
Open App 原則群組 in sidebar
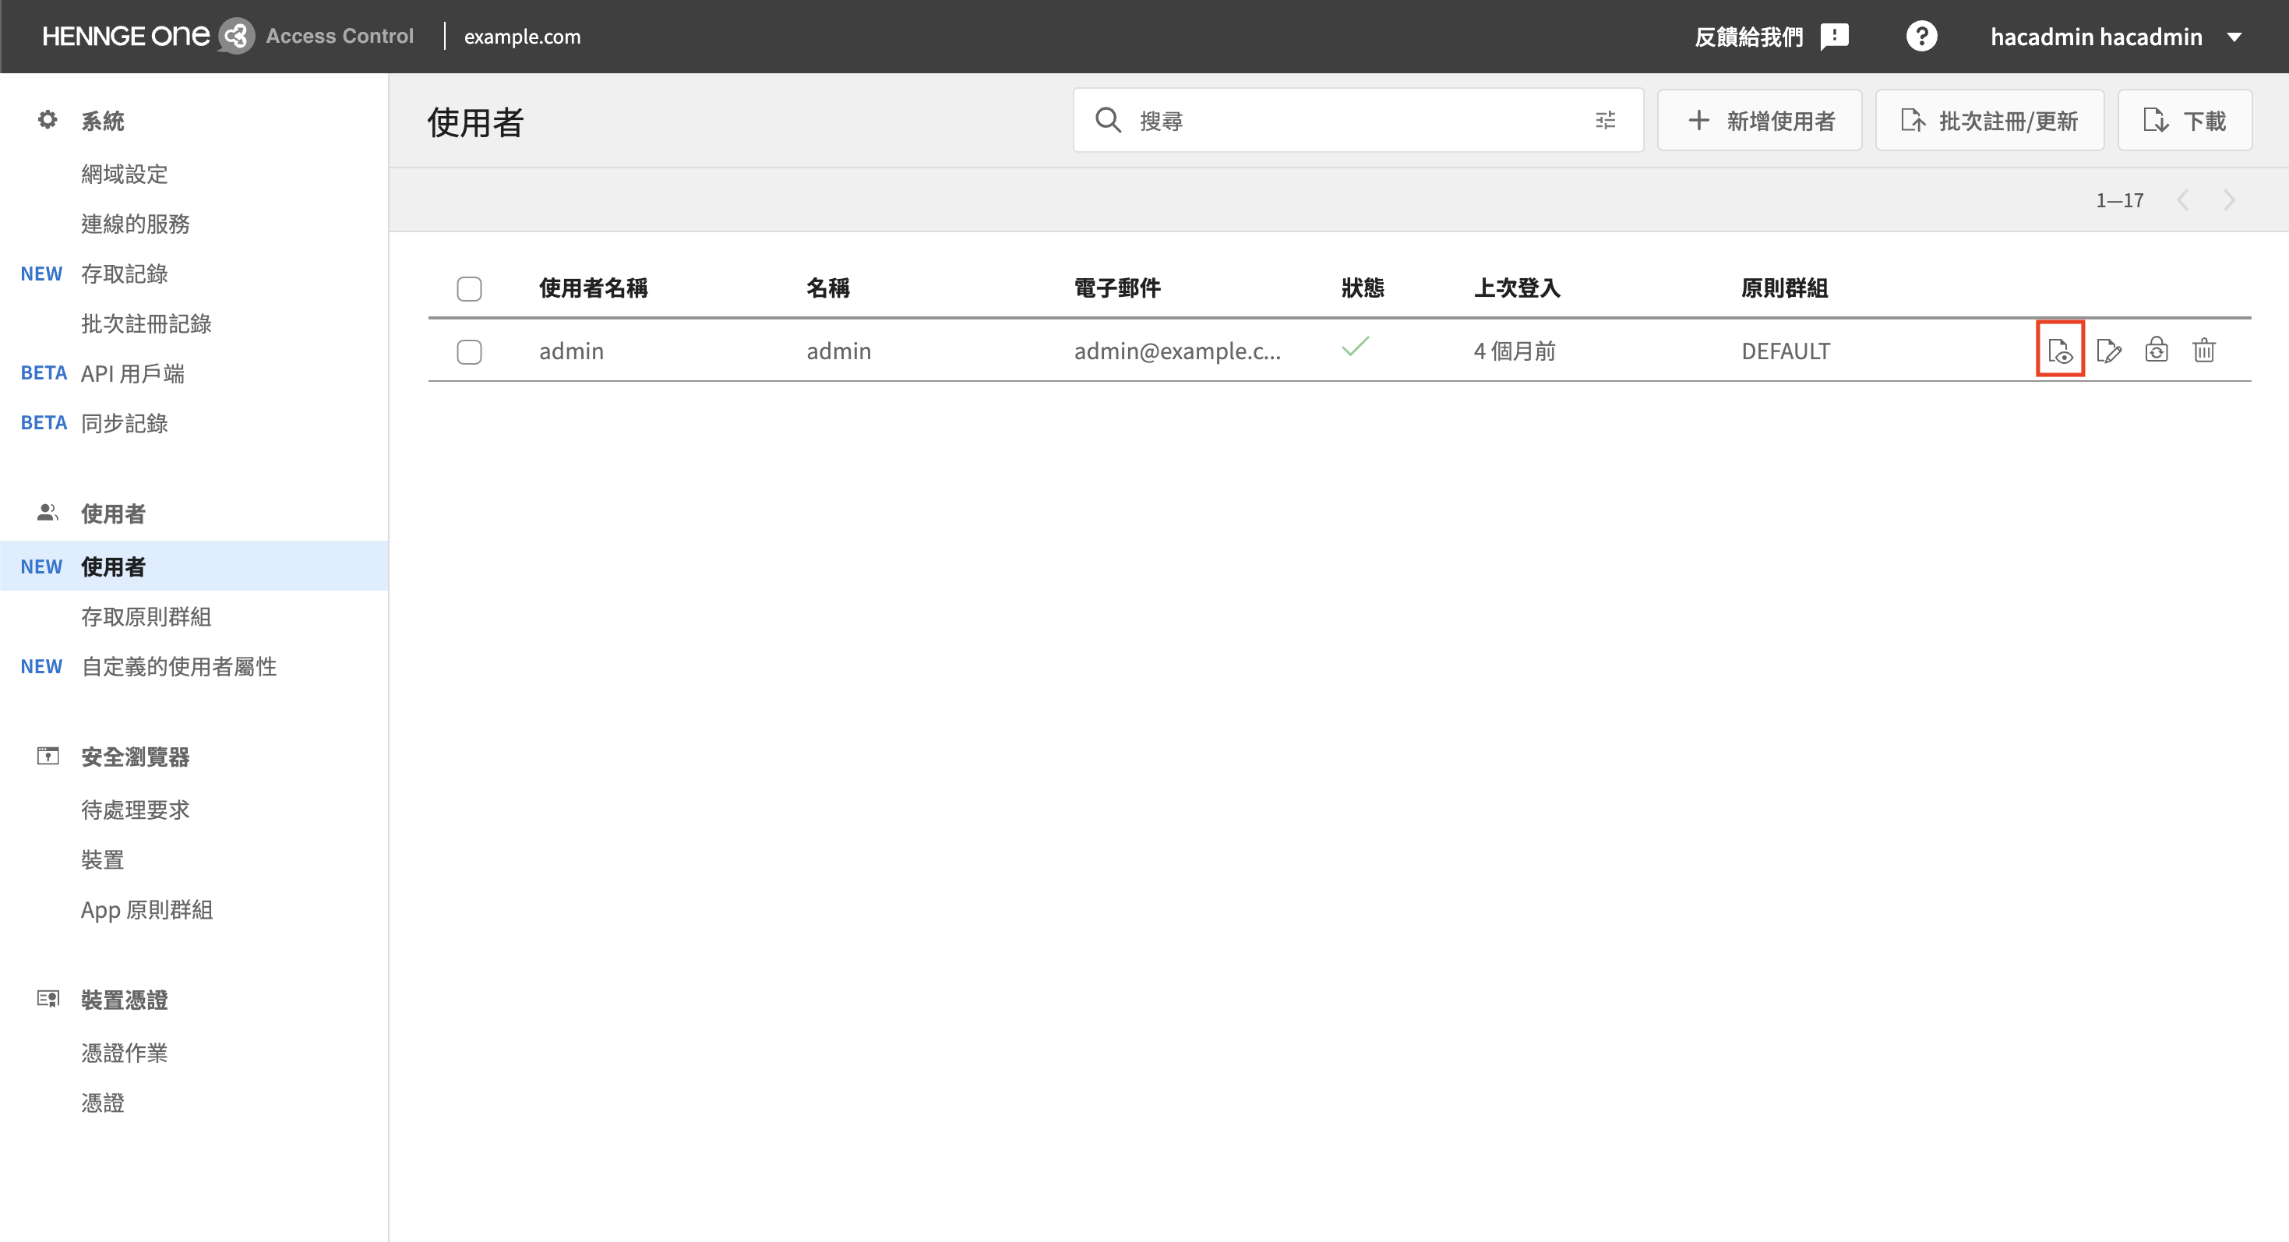coord(146,910)
